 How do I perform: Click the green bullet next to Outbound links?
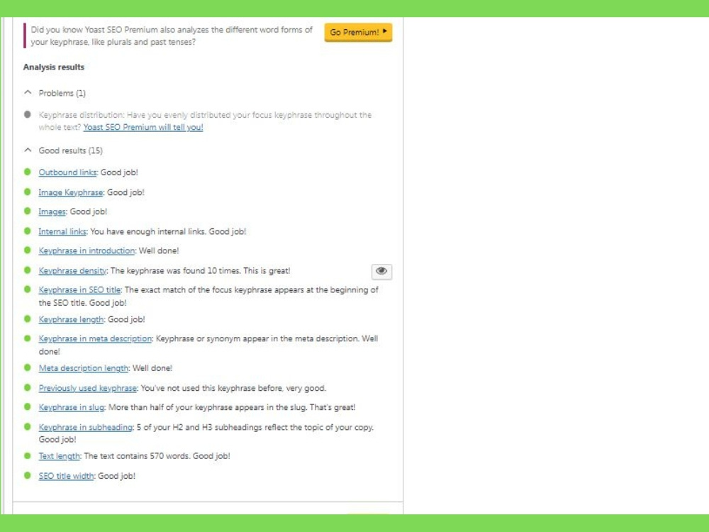pos(28,172)
